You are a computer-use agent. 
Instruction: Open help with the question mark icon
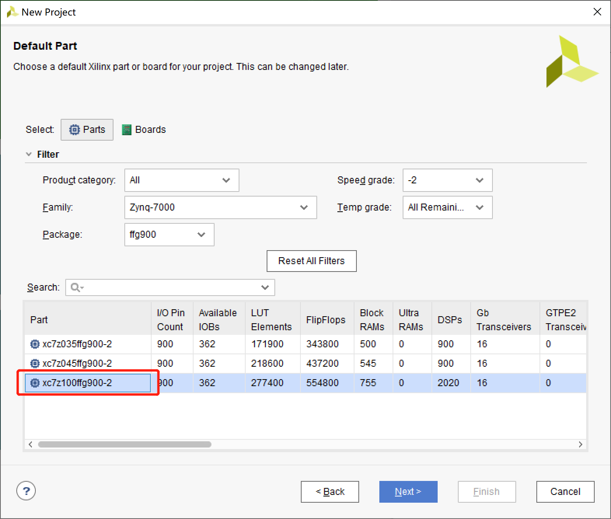[26, 491]
